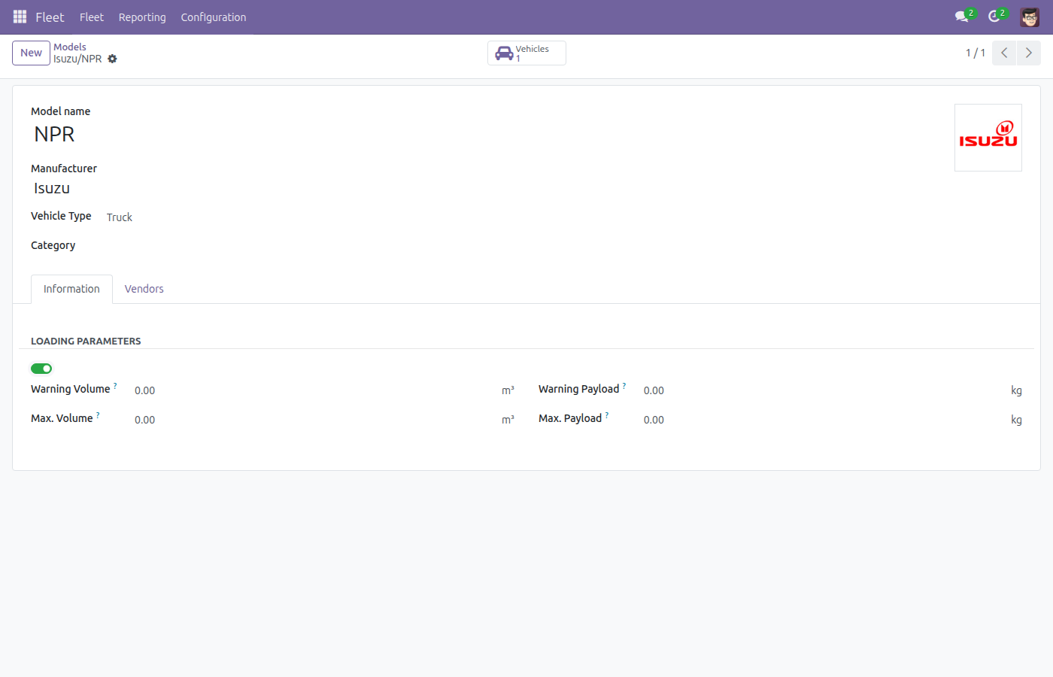Open the gear actions menu beside Isuzu/NPR
Viewport: 1053px width, 677px height.
pos(112,59)
